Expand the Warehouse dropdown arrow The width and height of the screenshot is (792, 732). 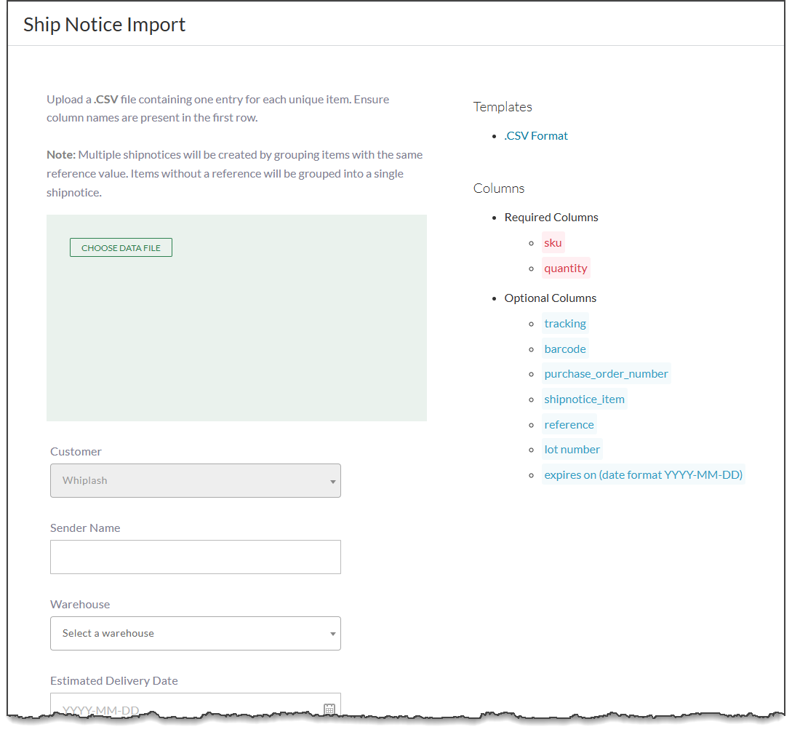pyautogui.click(x=332, y=633)
